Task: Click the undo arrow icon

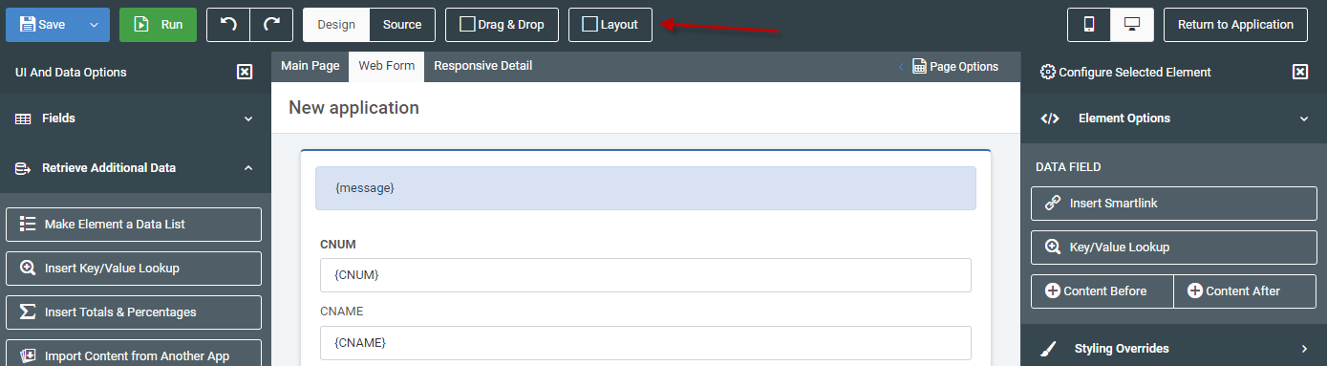Action: pos(228,25)
